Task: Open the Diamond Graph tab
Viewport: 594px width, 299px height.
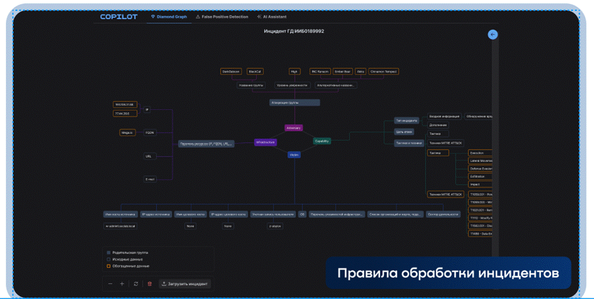Action: click(x=169, y=17)
